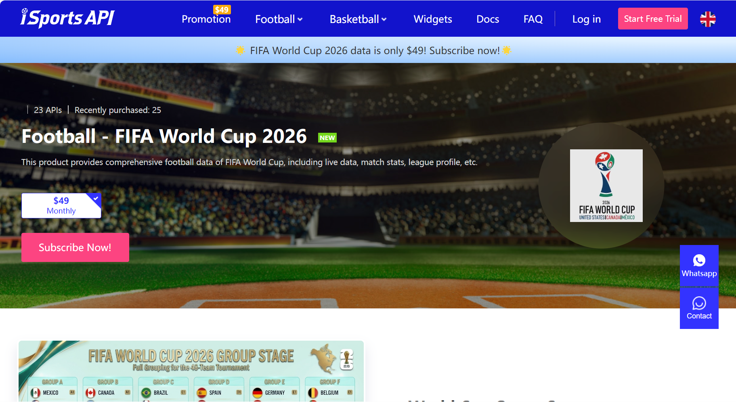Image resolution: width=736 pixels, height=402 pixels.
Task: Select the Mexico flag in Group A
Action: click(35, 392)
